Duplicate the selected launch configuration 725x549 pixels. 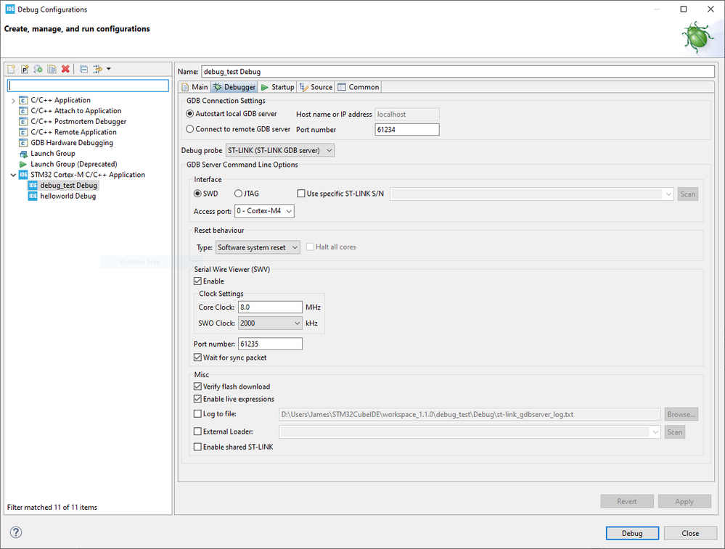pyautogui.click(x=52, y=69)
